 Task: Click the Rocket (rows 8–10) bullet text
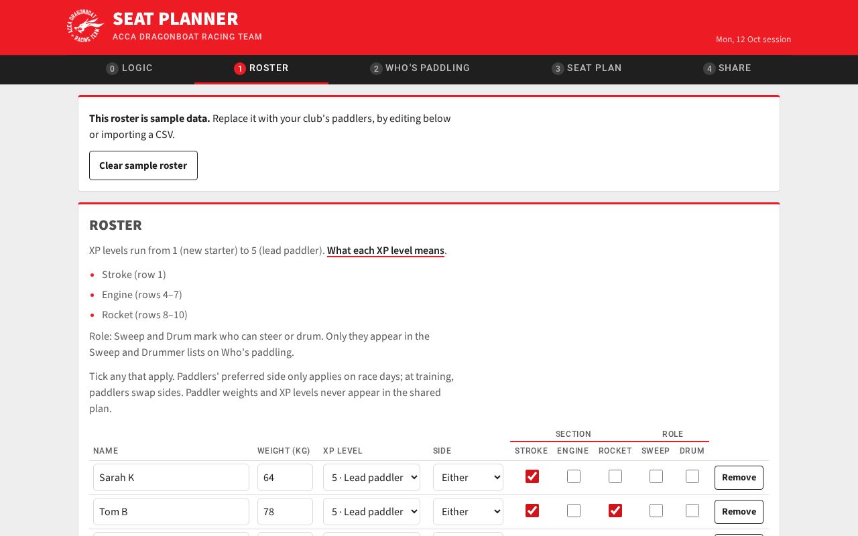coord(145,315)
